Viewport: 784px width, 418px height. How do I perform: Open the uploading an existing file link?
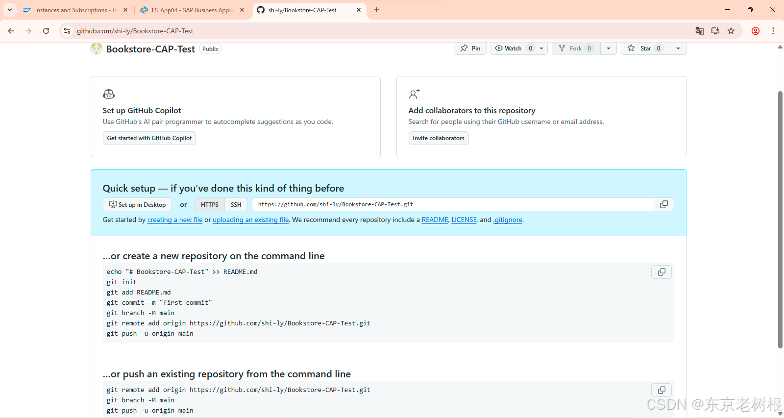click(x=251, y=220)
